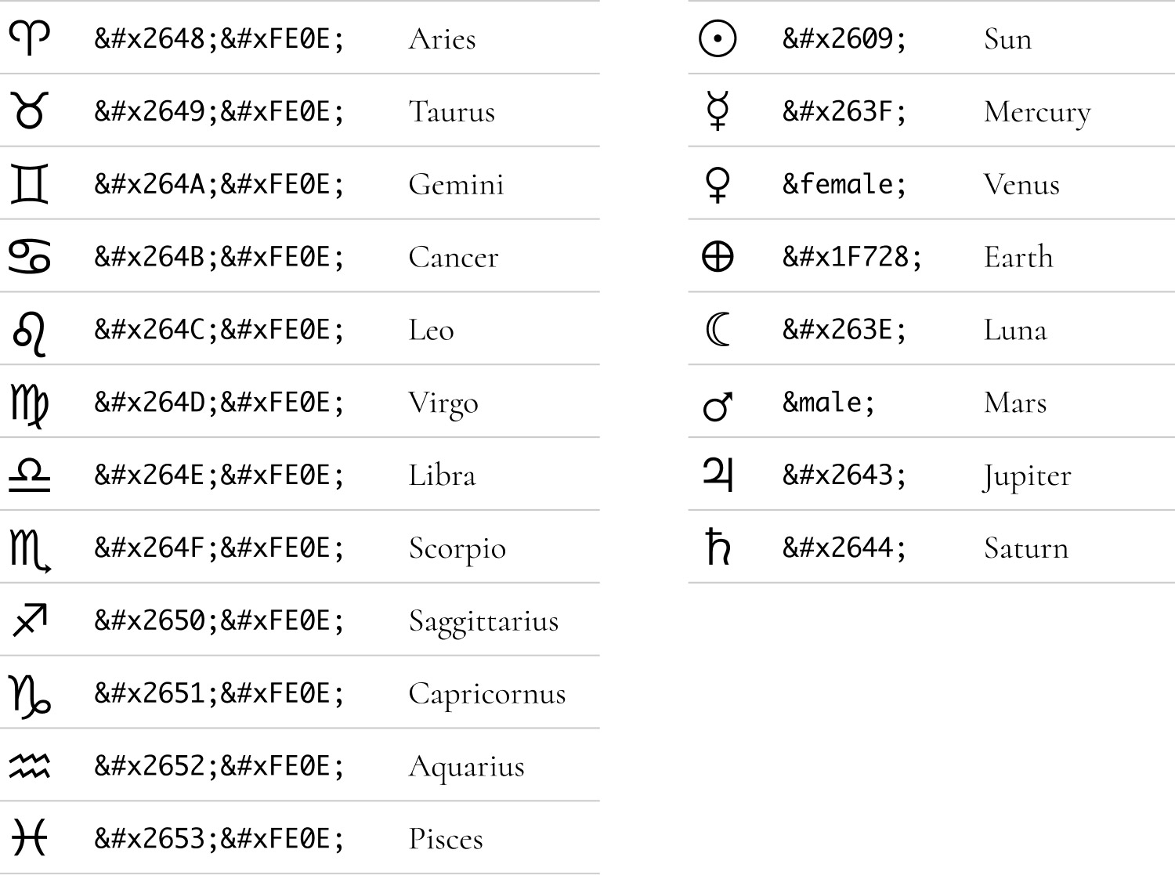Click the name Venus
This screenshot has width=1175, height=875.
(1022, 185)
